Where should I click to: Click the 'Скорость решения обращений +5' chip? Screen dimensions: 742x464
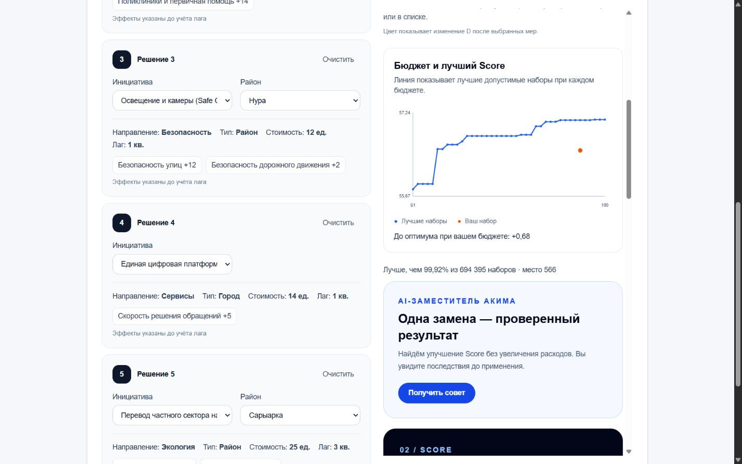tap(174, 316)
